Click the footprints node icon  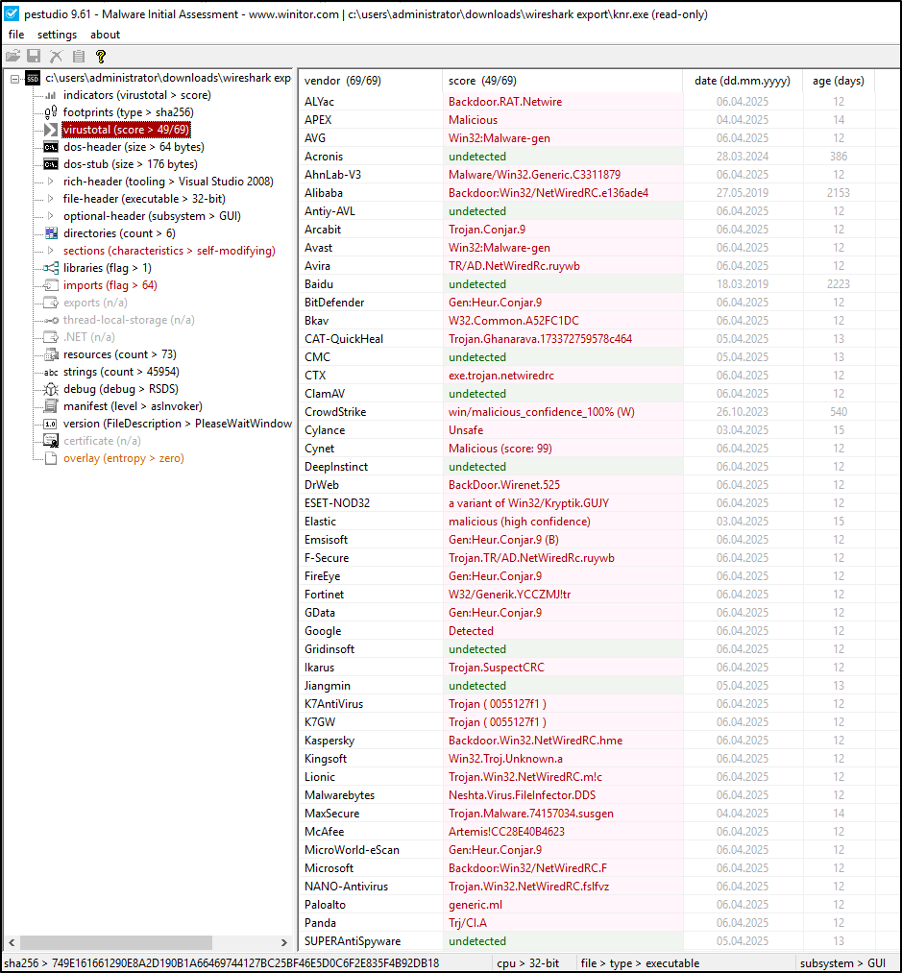tap(51, 112)
